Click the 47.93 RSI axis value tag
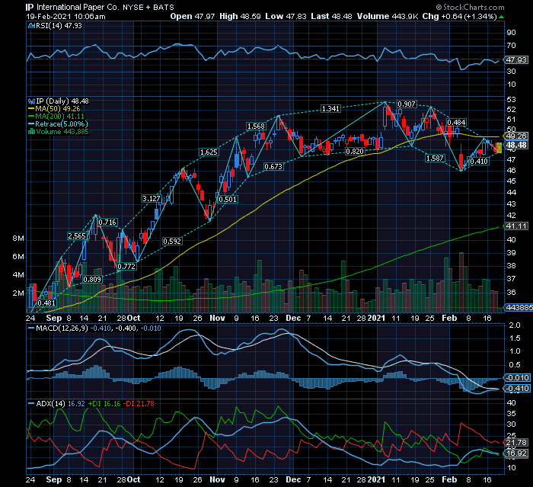Screen dimensions: 533x487 516,60
